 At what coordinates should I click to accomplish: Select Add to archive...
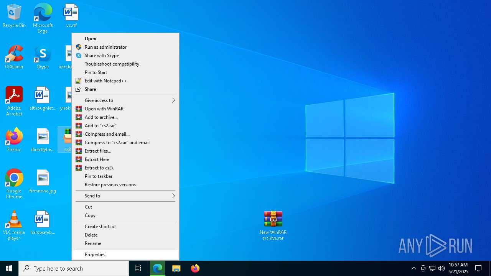[125, 117]
